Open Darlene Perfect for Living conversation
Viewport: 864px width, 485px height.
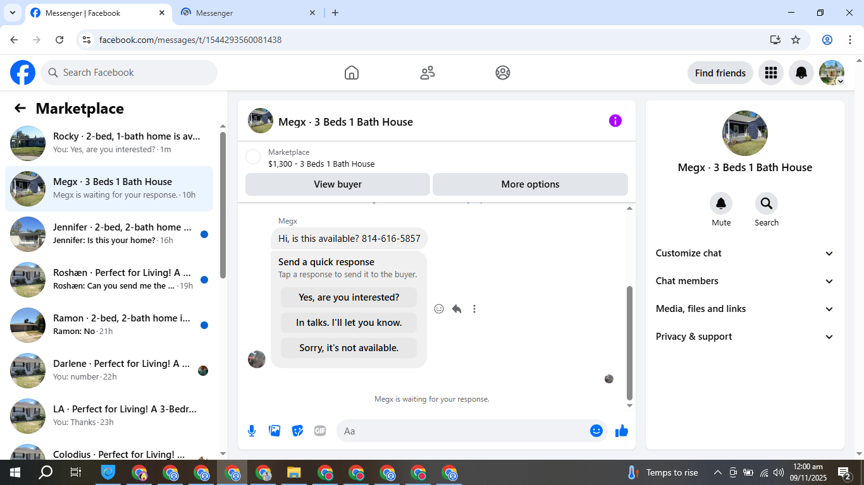(x=109, y=371)
